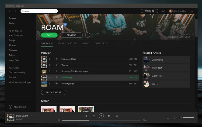The width and height of the screenshot is (202, 127).
Task: Click the New Playlist plus circle icon
Action: (x=11, y=107)
